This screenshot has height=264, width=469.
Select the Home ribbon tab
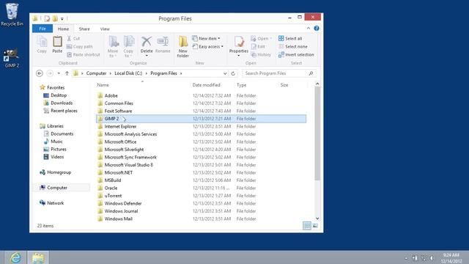(x=63, y=29)
